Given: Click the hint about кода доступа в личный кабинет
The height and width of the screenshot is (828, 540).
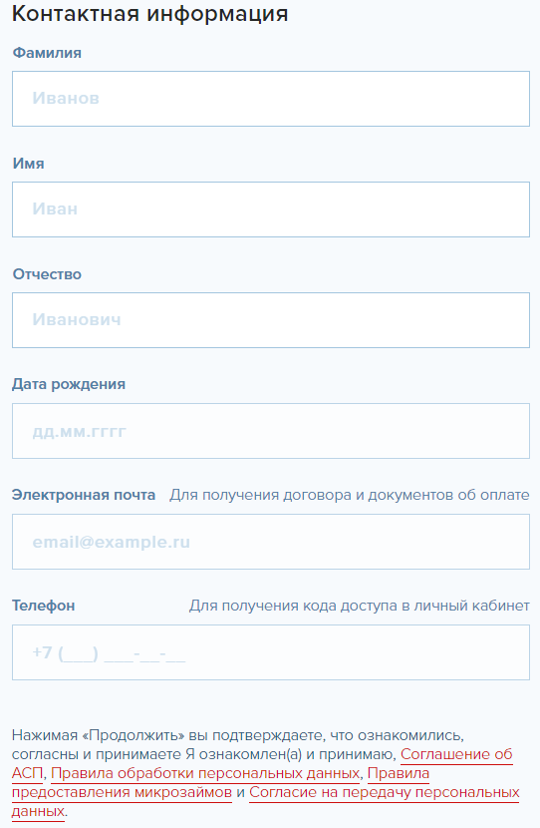Looking at the screenshot, I should (x=359, y=606).
